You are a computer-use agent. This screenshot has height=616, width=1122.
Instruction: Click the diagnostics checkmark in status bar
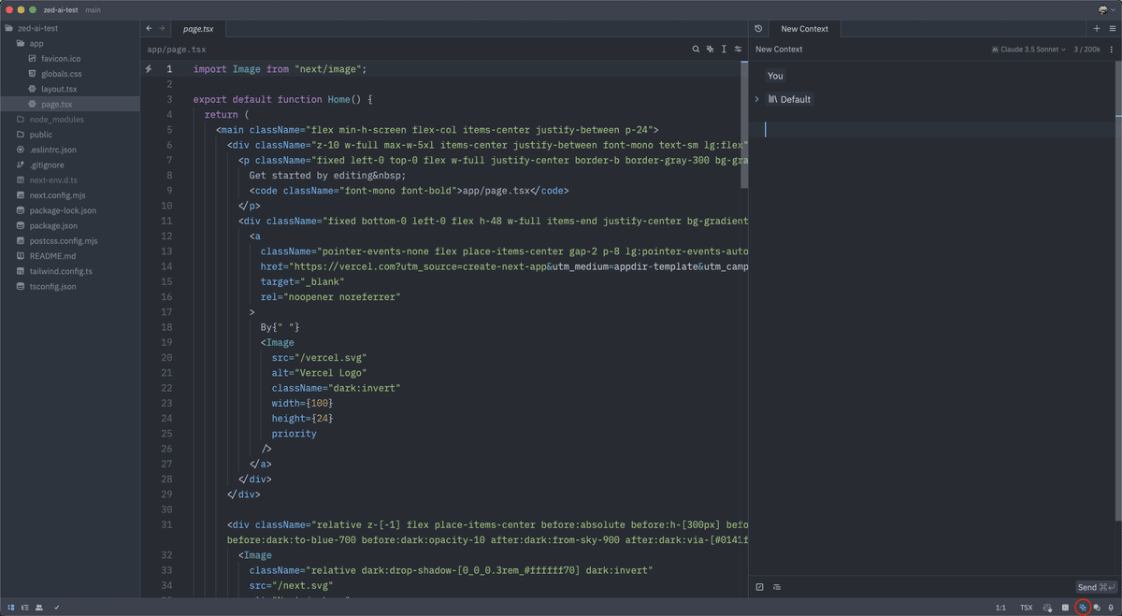(x=57, y=608)
